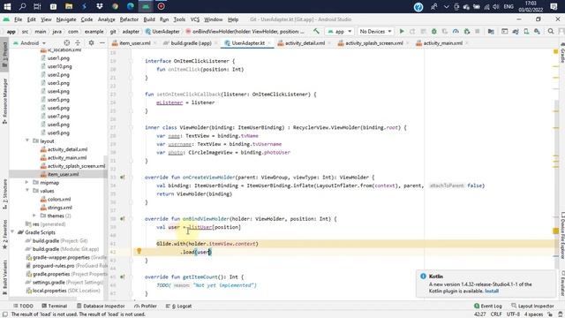Open the File menu

point(18,19)
